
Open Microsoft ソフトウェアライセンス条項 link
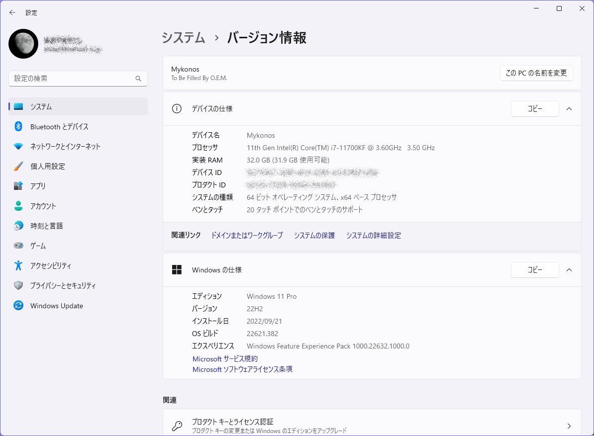click(x=242, y=369)
